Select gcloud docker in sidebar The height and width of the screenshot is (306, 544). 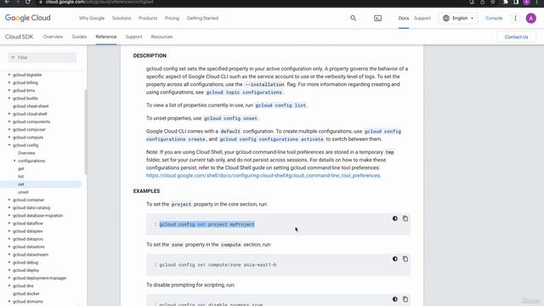pos(26,293)
